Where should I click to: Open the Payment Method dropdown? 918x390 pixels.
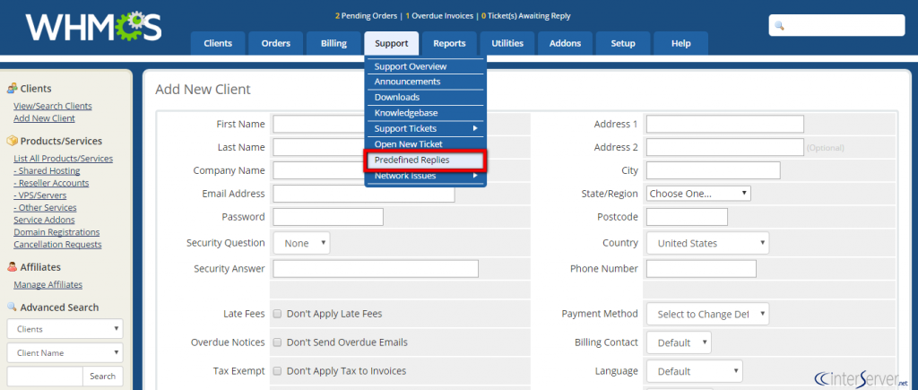(708, 314)
